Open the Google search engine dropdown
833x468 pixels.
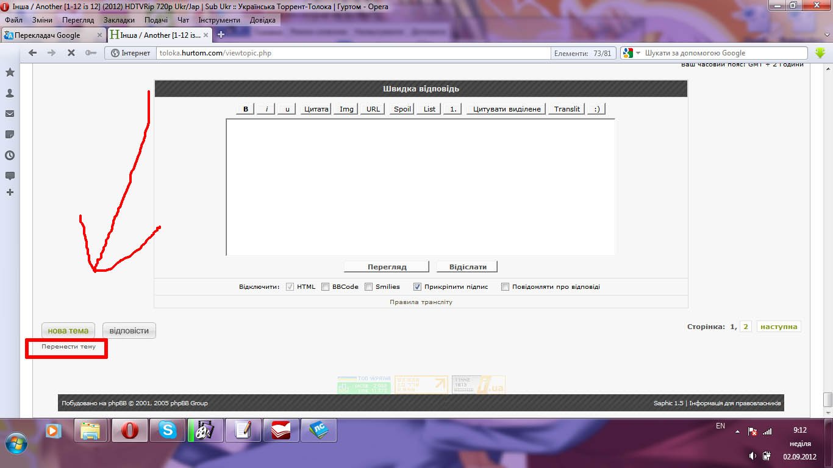tap(638, 53)
